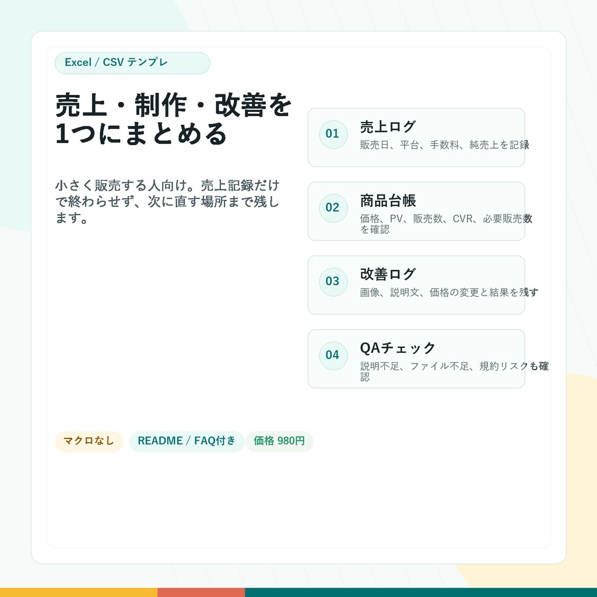Click text 画像、説明文、価格の変更と結果を残す
This screenshot has height=597, width=597.
[449, 293]
